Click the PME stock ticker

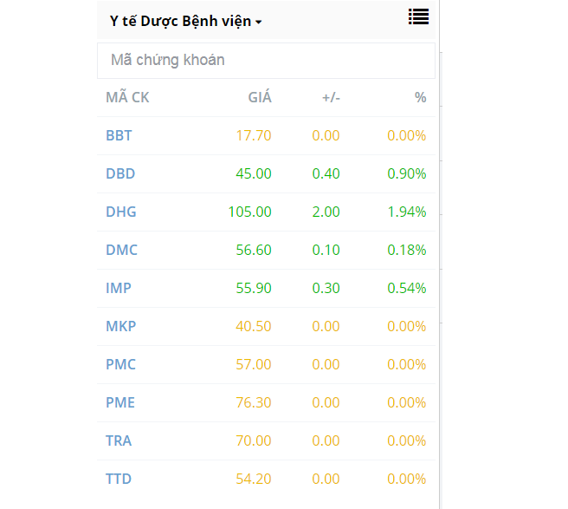pyautogui.click(x=120, y=402)
